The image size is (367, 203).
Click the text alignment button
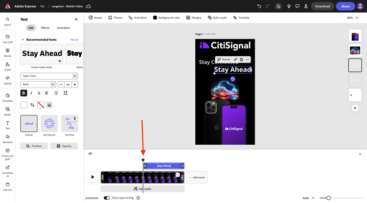click(47, 93)
